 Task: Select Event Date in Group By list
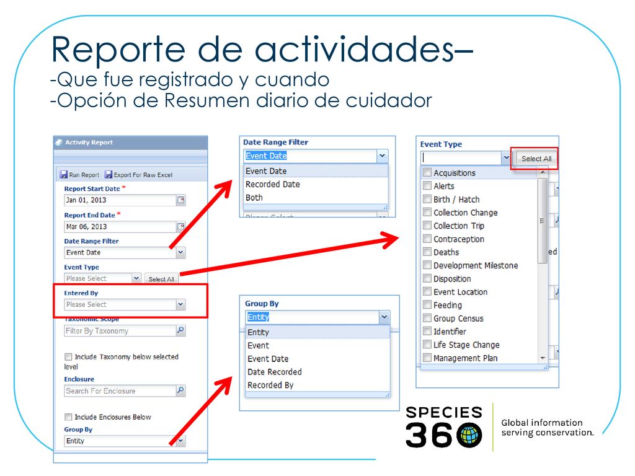[x=318, y=359]
